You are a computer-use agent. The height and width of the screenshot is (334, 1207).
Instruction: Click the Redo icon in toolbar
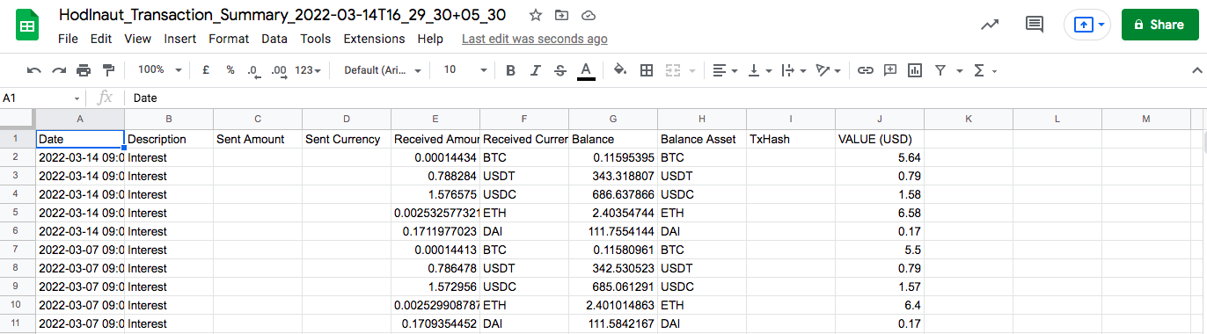pyautogui.click(x=59, y=70)
